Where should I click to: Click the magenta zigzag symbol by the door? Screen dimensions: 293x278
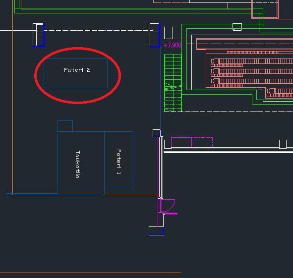171,214
